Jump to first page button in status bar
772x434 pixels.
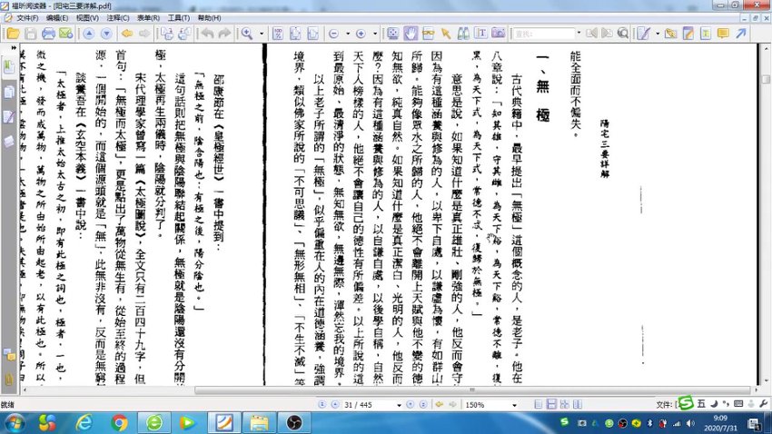(x=322, y=404)
